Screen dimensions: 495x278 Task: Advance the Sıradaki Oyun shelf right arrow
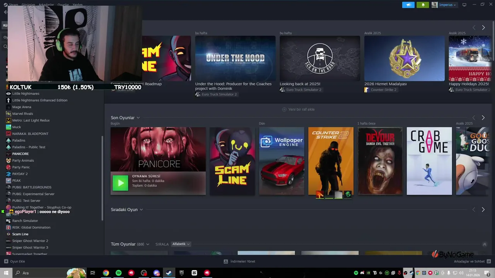(483, 209)
